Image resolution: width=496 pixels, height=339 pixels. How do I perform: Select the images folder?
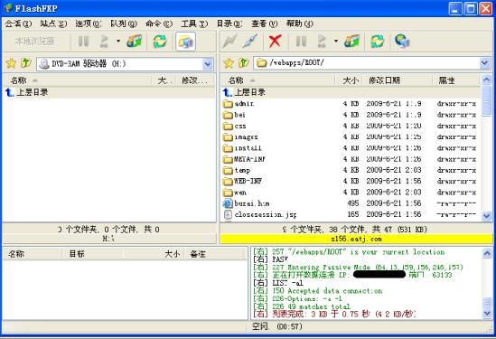[351, 137]
